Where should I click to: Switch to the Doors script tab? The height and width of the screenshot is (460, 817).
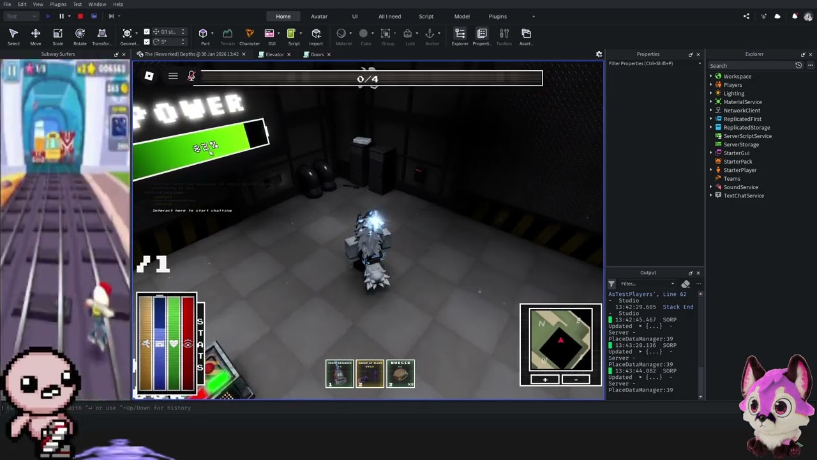[317, 54]
